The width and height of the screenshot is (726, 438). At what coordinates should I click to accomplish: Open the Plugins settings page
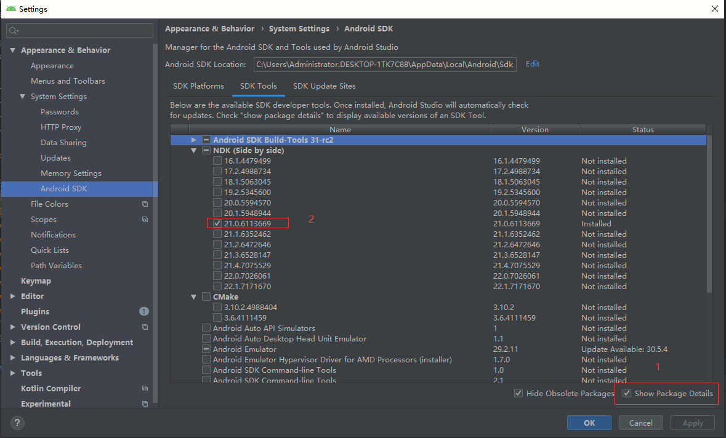pyautogui.click(x=34, y=311)
